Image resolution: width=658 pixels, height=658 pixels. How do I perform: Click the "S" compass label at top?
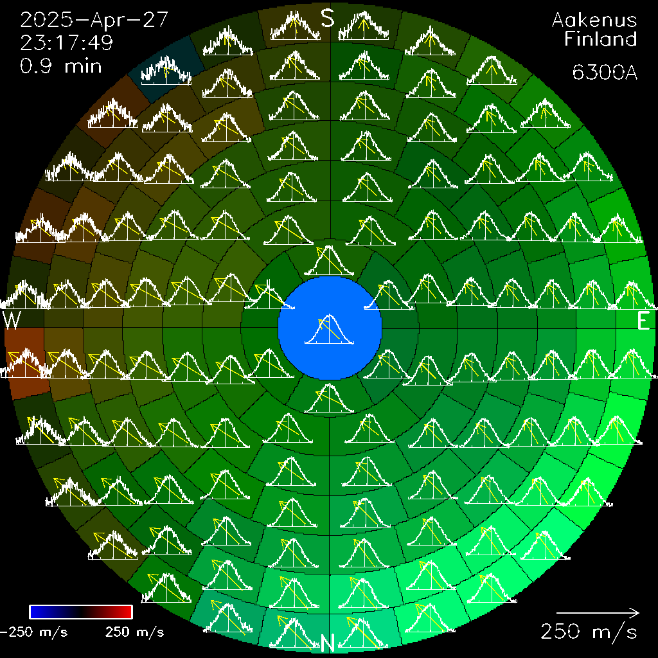[328, 18]
